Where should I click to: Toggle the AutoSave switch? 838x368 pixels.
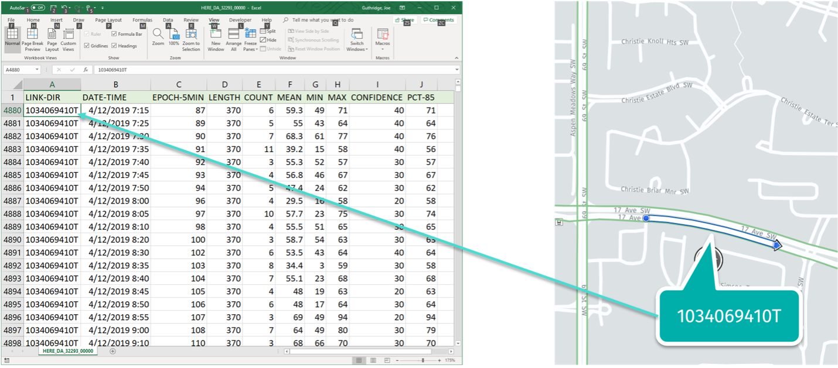pyautogui.click(x=38, y=8)
